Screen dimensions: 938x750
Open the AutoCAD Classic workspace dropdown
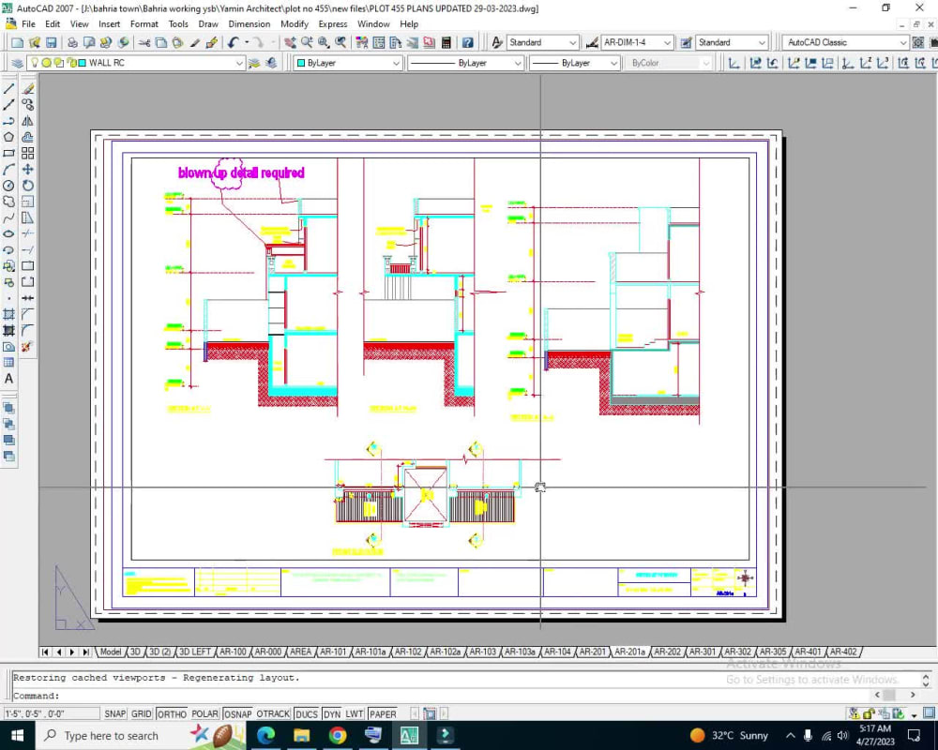point(905,42)
